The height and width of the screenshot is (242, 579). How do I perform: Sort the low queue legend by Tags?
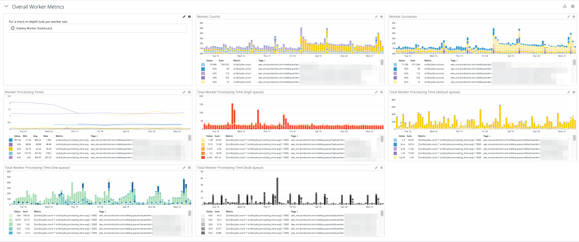pos(102,211)
